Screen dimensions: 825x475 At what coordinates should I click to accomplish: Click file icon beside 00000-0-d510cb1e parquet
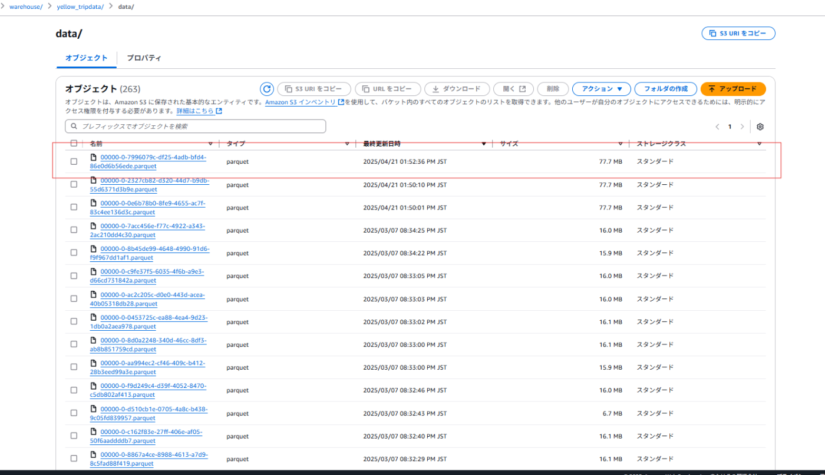pos(93,409)
